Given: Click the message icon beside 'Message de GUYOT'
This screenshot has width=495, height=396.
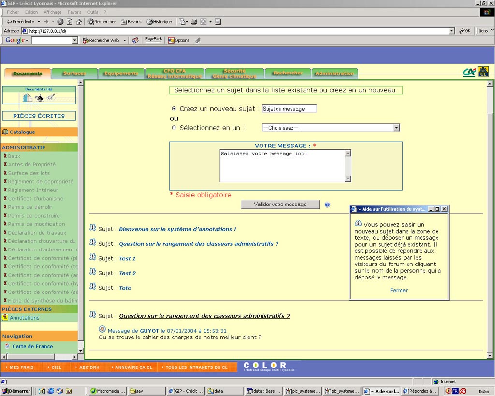Looking at the screenshot, I should tap(102, 329).
